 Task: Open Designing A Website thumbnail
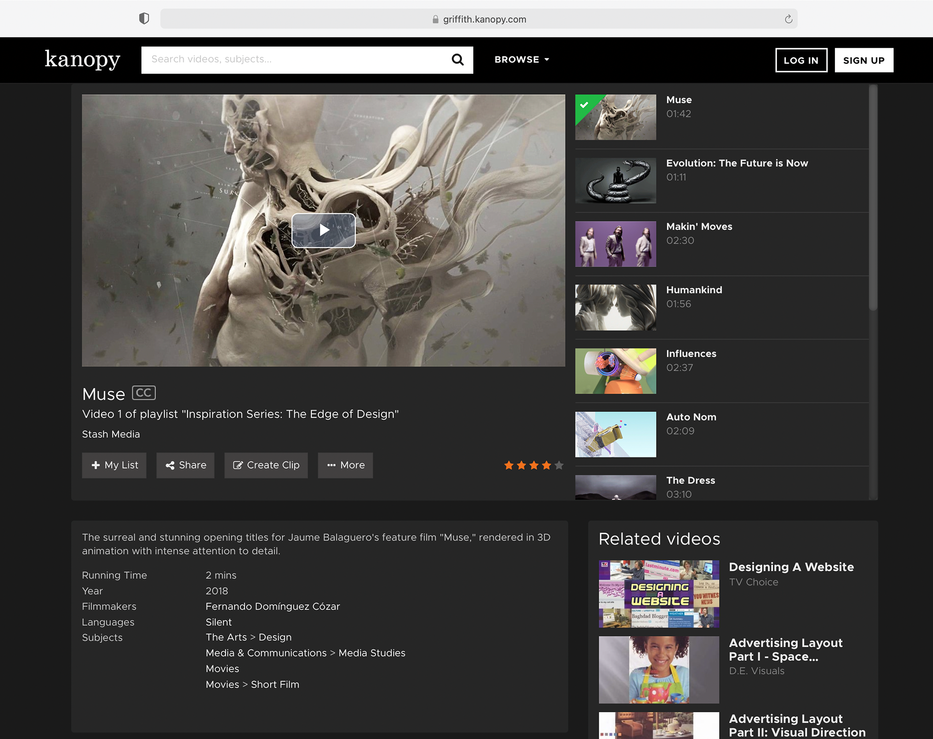click(659, 594)
